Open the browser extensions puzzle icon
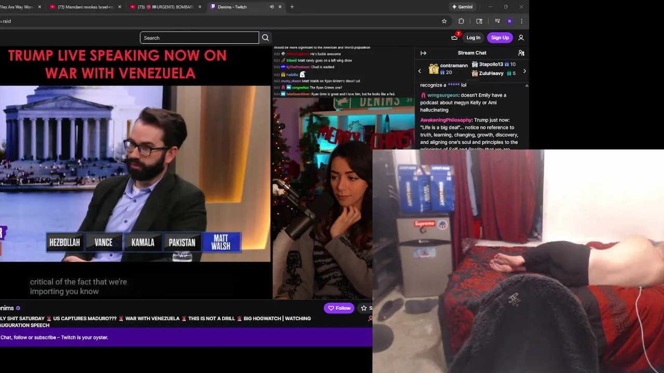 tap(461, 21)
